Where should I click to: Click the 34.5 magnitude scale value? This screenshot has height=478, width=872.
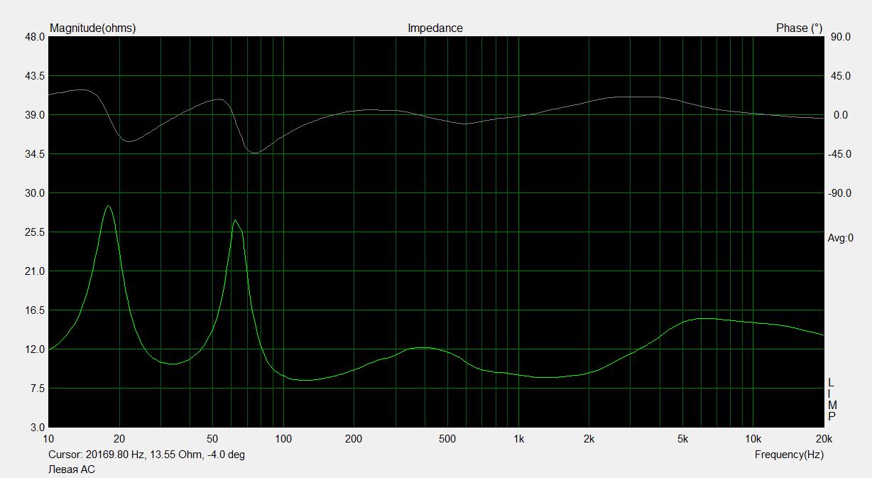[35, 154]
